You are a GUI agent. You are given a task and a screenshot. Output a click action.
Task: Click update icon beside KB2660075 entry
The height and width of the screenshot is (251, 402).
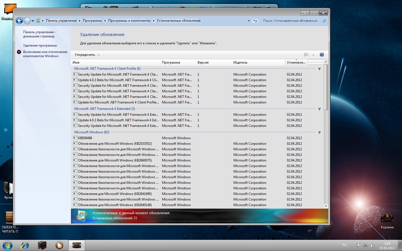point(75,160)
